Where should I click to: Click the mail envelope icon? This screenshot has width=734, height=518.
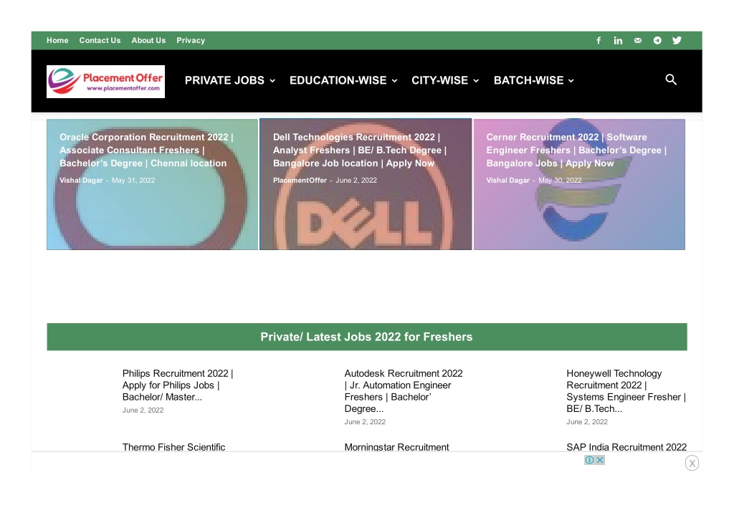637,41
